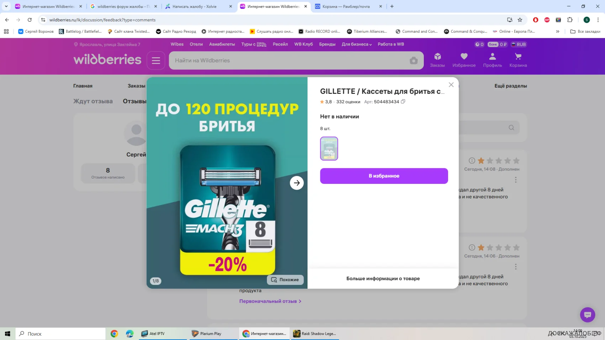Screen dimensions: 605x340
Task: Click Больше информации о товаре
Action: (x=383, y=278)
